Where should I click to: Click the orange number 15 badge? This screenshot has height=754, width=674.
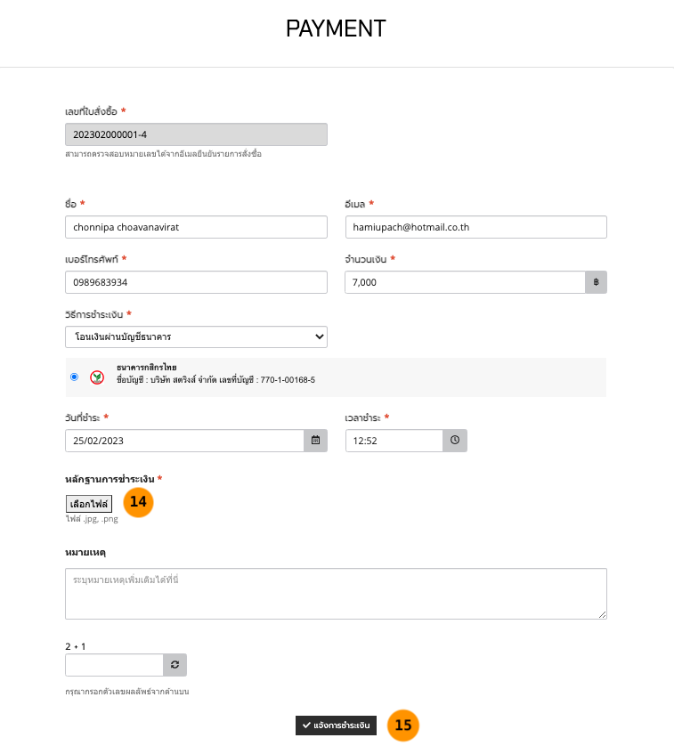pos(402,726)
